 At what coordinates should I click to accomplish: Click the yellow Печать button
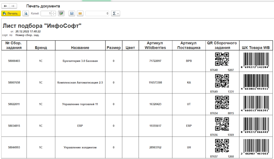coord(11,13)
